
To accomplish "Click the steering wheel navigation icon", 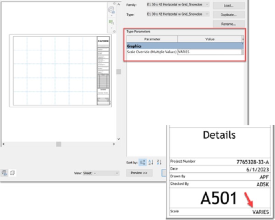I will [111, 10].
